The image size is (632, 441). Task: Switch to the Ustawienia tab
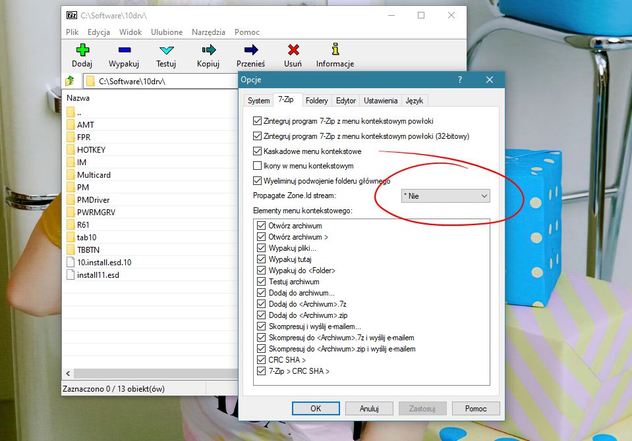coord(380,101)
